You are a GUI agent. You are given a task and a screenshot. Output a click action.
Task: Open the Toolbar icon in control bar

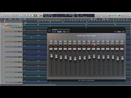tap(9, 16)
